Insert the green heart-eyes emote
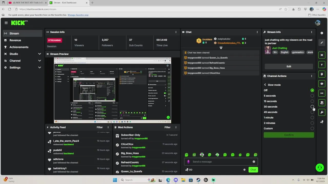328x184 pixels. coord(255,155)
